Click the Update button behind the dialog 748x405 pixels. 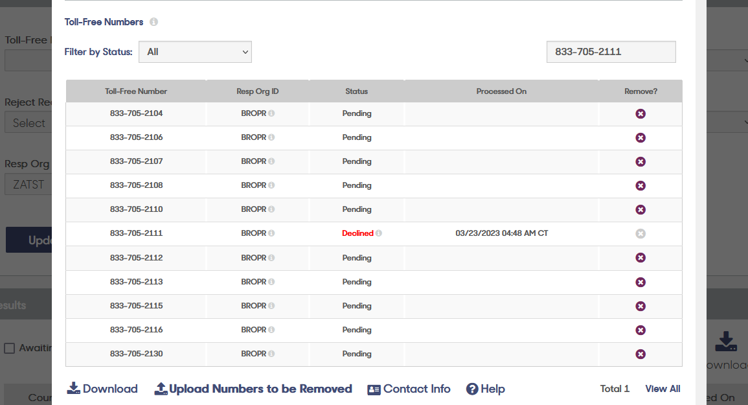pos(28,240)
